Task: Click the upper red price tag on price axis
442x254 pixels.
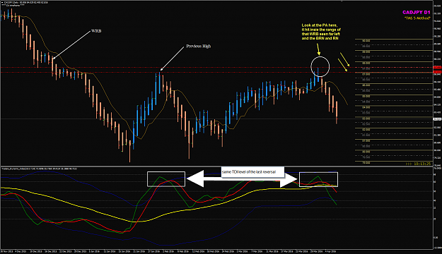Action: pos(437,68)
